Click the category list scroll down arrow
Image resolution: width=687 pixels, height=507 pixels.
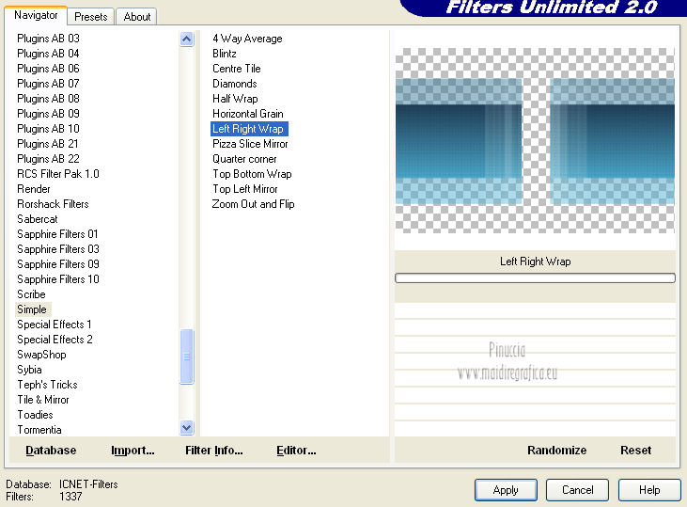[187, 427]
